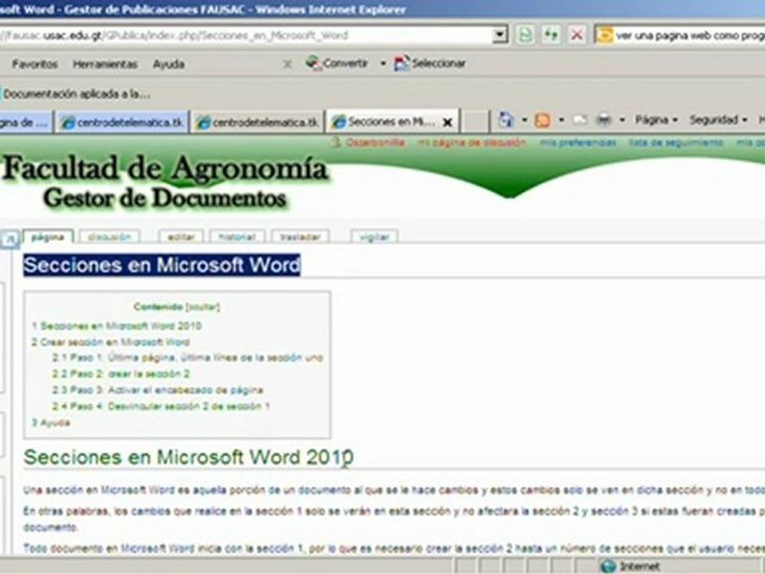The width and height of the screenshot is (765, 574).
Task: Refresh the page with the green arrows icon
Action: coord(551,35)
